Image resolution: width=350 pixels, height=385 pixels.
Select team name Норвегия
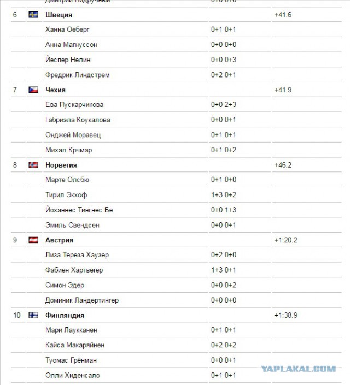[61, 165]
